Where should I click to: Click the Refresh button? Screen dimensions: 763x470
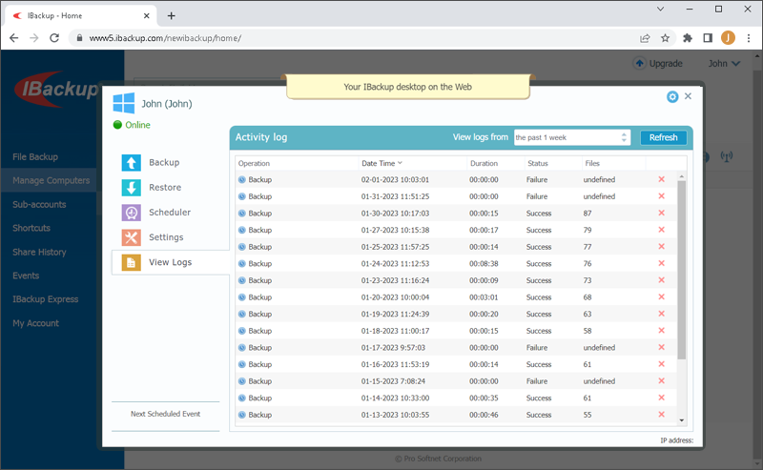tap(663, 137)
